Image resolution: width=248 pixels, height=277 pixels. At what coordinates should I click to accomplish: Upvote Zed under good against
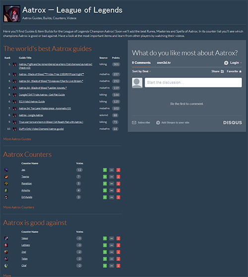[x=105, y=252]
